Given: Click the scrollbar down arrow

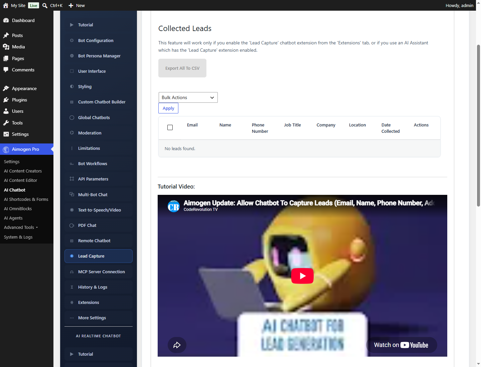Looking at the screenshot, I should tap(478, 364).
